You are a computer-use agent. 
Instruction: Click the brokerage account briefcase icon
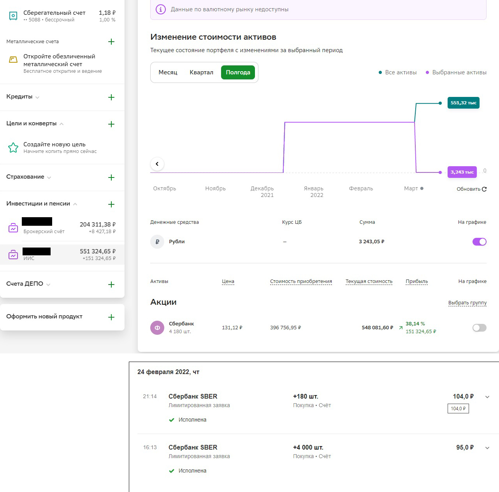(13, 228)
